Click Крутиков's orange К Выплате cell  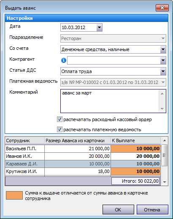tap(136, 171)
